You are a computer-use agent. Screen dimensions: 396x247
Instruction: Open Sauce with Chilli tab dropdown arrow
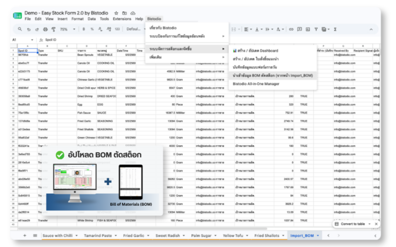[76, 235]
